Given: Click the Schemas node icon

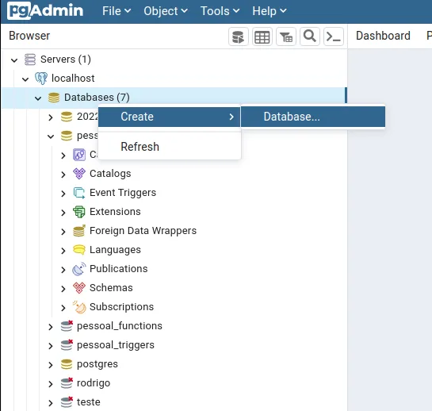Looking at the screenshot, I should (79, 288).
